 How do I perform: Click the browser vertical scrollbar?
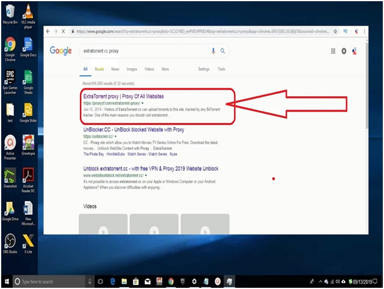[x=367, y=86]
